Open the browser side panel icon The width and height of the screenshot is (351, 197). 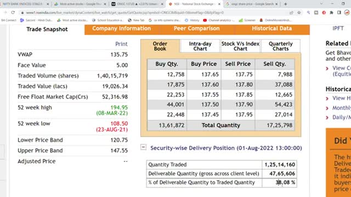click(339, 13)
